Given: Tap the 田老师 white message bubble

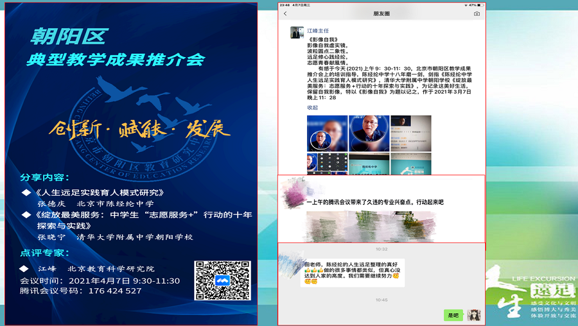Looking at the screenshot, I should click(x=353, y=273).
